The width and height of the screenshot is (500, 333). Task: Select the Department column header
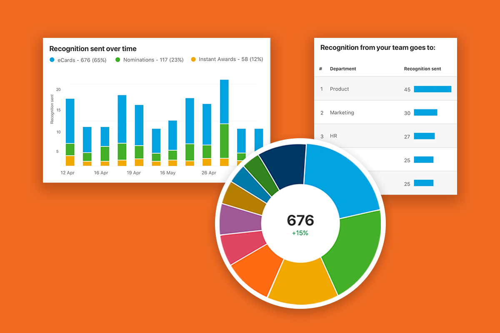(x=342, y=69)
